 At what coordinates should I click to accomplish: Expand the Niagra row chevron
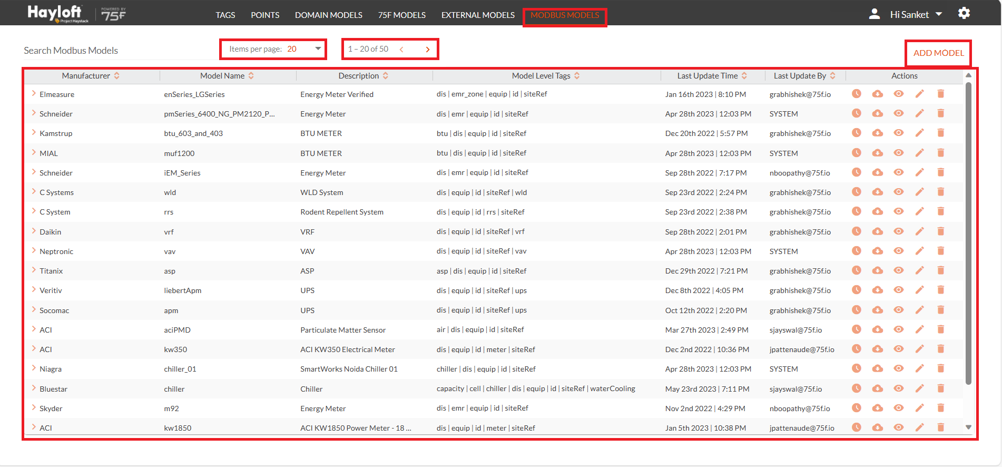[x=34, y=368]
